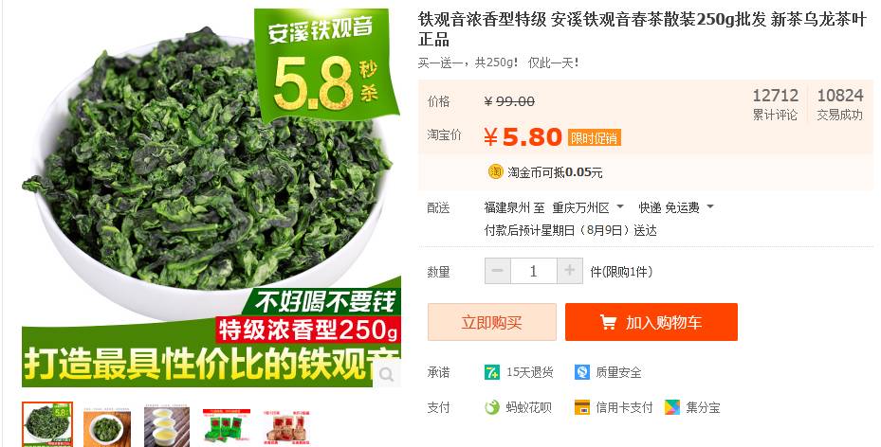Image resolution: width=881 pixels, height=447 pixels.
Task: Expand the 快递 免运费 shipping dropdown
Action: click(710, 207)
